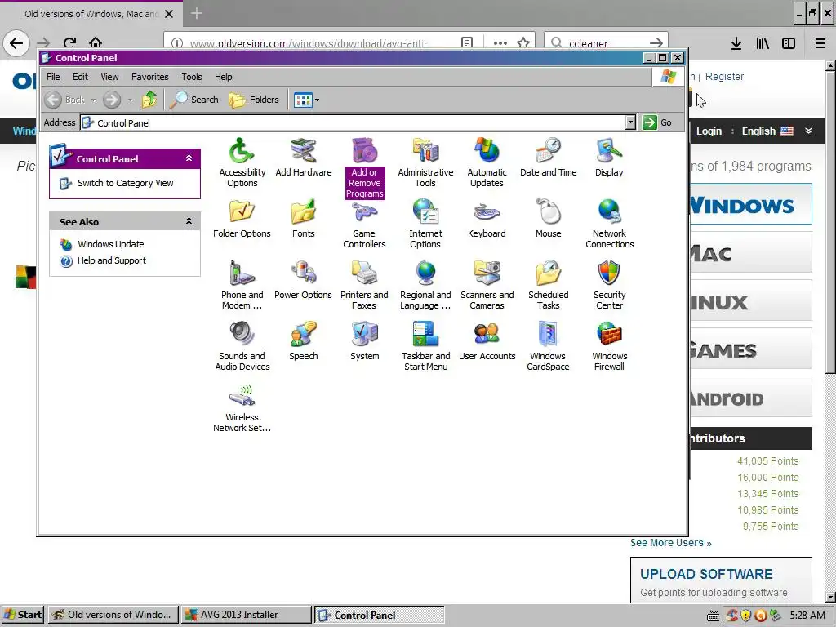Image resolution: width=836 pixels, height=627 pixels.
Task: Open System properties icon
Action: pyautogui.click(x=365, y=341)
